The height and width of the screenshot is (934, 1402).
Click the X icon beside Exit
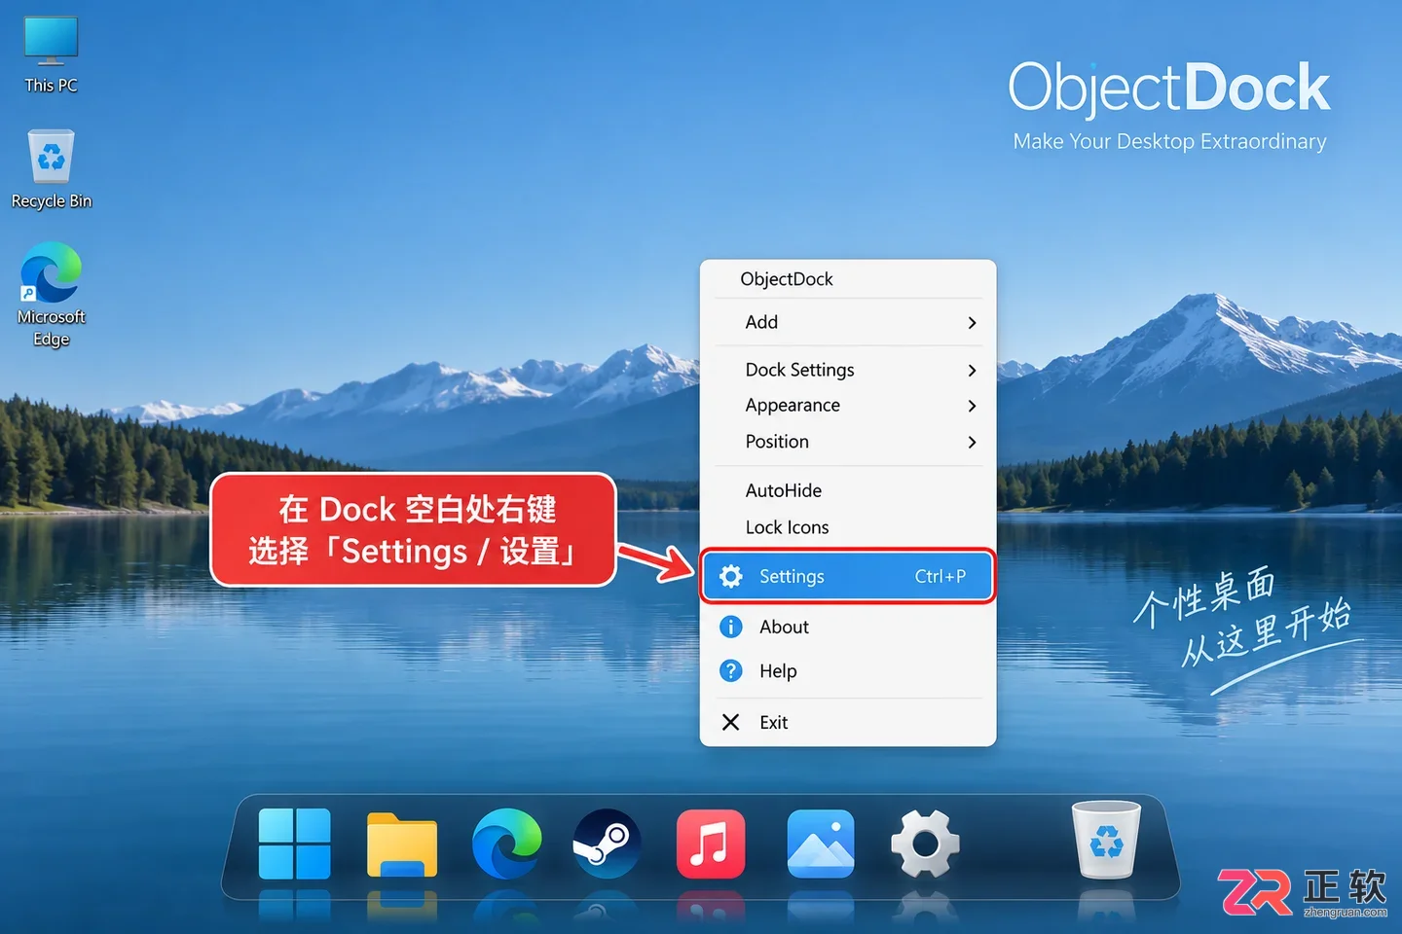coord(730,722)
